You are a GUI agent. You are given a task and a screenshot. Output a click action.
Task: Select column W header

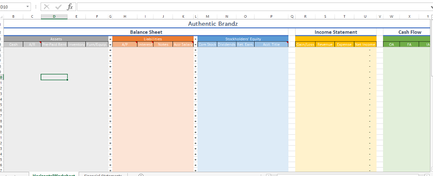(391, 16)
